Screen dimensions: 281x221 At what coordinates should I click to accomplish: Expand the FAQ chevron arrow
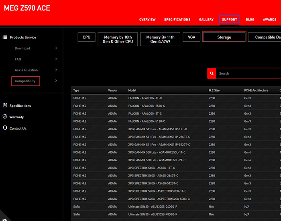pos(56,59)
